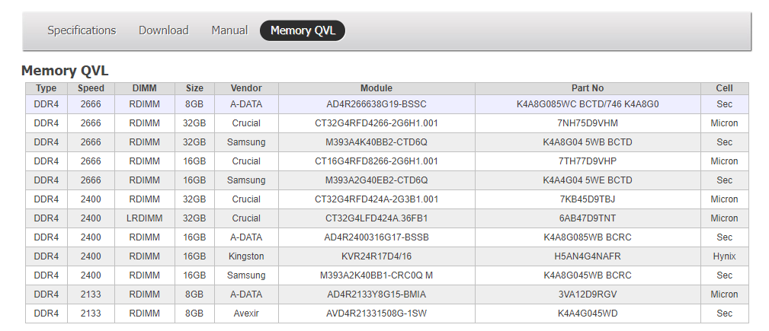Select module AD4R2400316G17-BSSB
The image size is (769, 331).
376,237
